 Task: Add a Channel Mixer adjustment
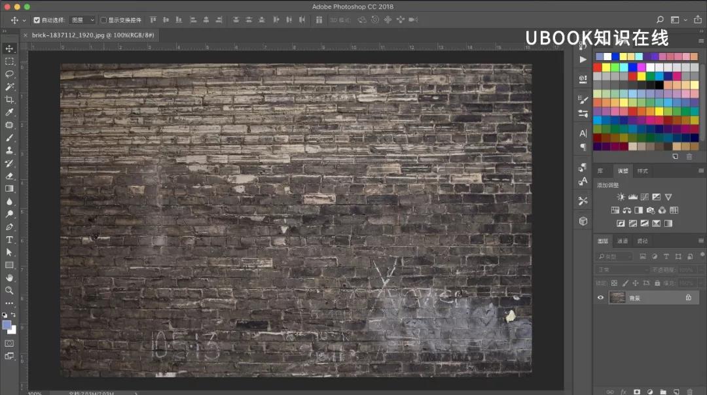point(662,211)
